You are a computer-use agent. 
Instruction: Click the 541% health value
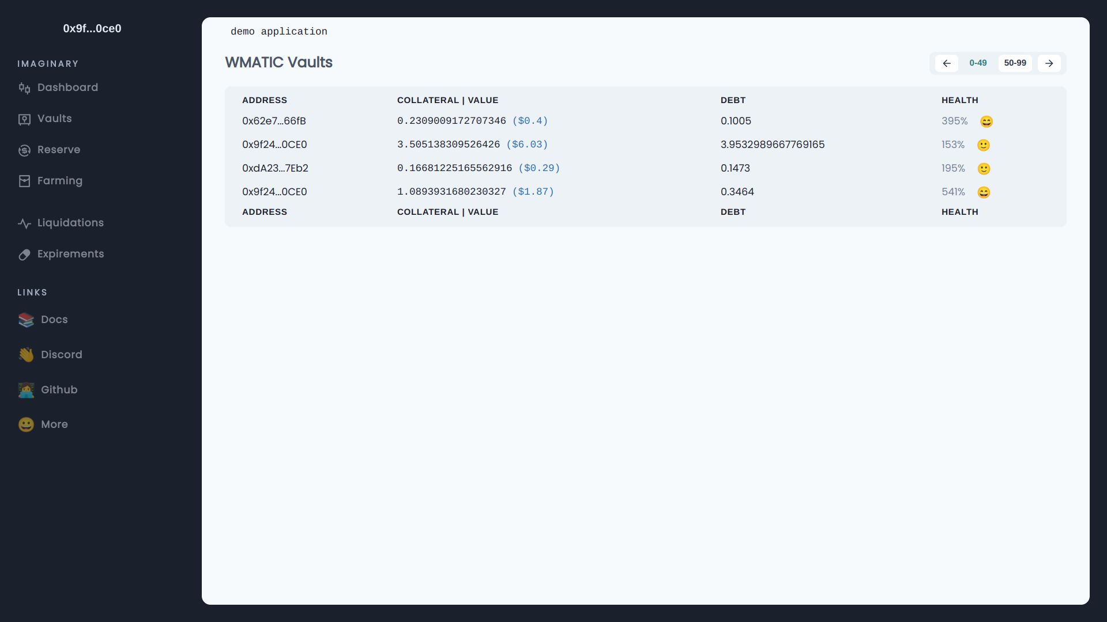(x=953, y=192)
